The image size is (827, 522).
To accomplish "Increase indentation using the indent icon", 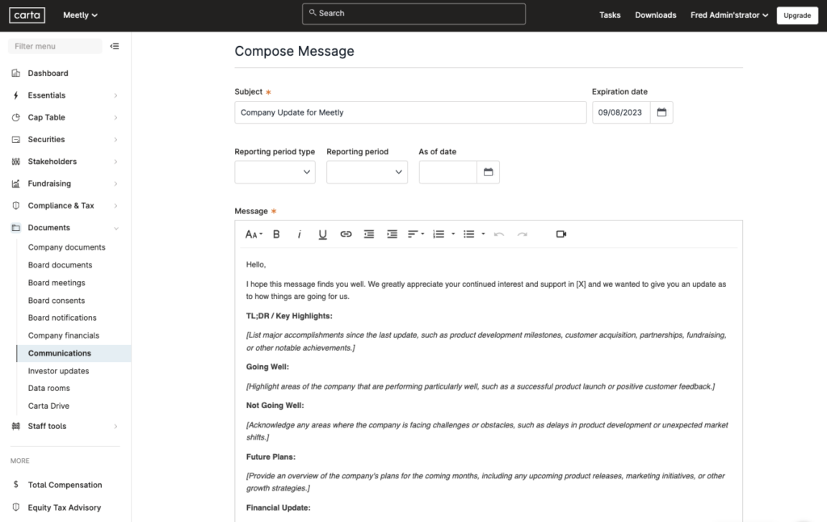I will 392,234.
